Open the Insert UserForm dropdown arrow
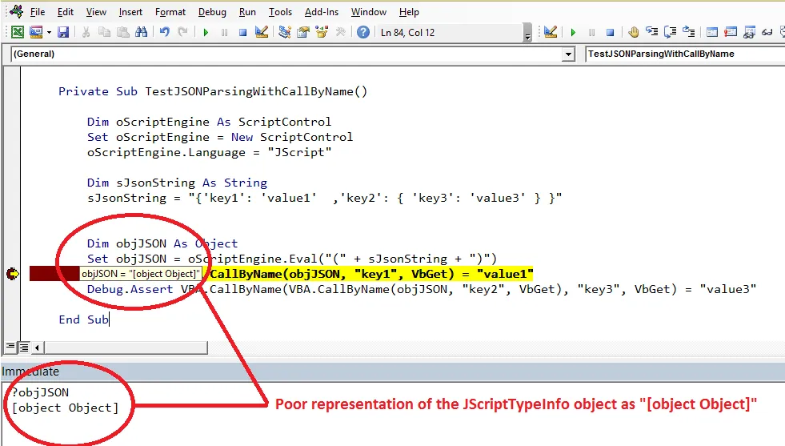The width and height of the screenshot is (785, 446). click(49, 33)
